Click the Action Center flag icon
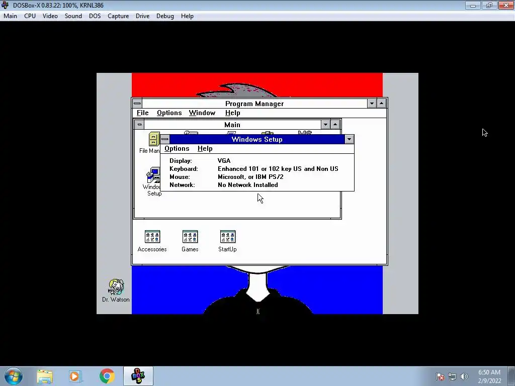The width and height of the screenshot is (515, 386). point(440,377)
